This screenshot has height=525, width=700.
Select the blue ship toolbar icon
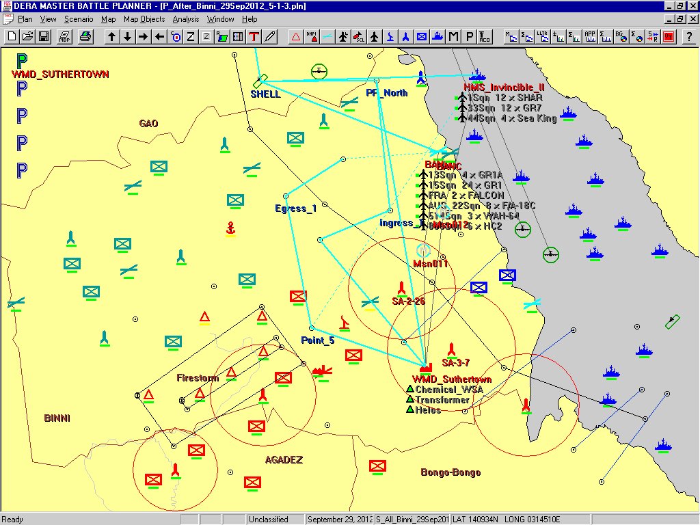(437, 36)
